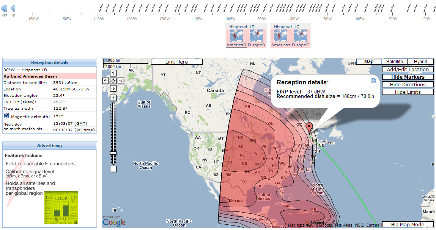Open Add/Edit Location
Image resolution: width=436 pixels, height=230 pixels.
(x=408, y=69)
